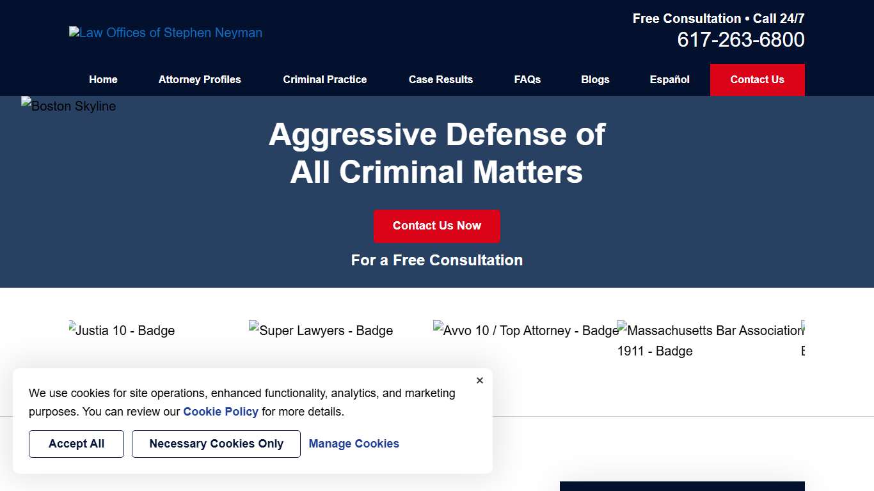Click the Justia 10 badge
The height and width of the screenshot is (491, 874).
(122, 331)
